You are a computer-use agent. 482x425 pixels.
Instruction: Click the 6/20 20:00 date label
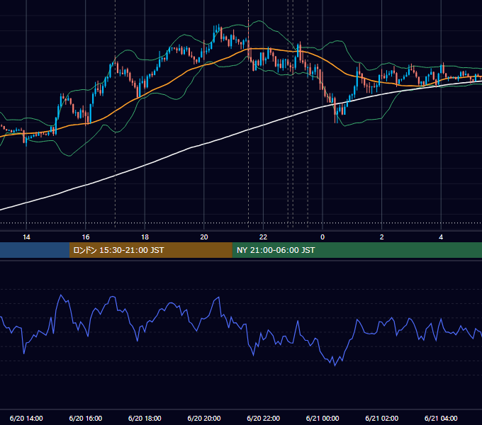tap(204, 418)
